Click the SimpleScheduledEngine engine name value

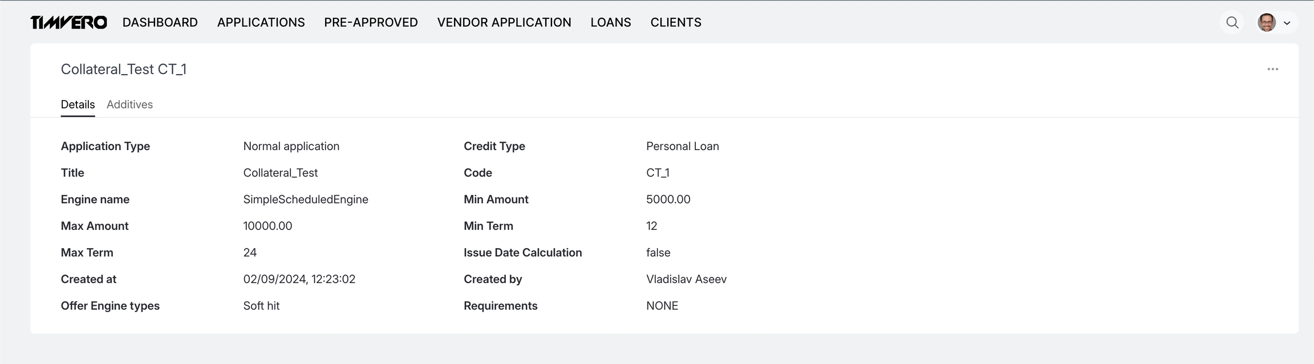[305, 199]
